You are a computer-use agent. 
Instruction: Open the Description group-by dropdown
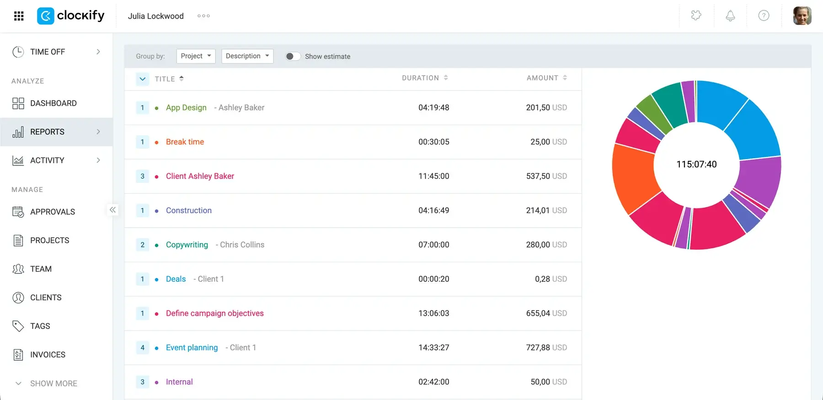247,56
